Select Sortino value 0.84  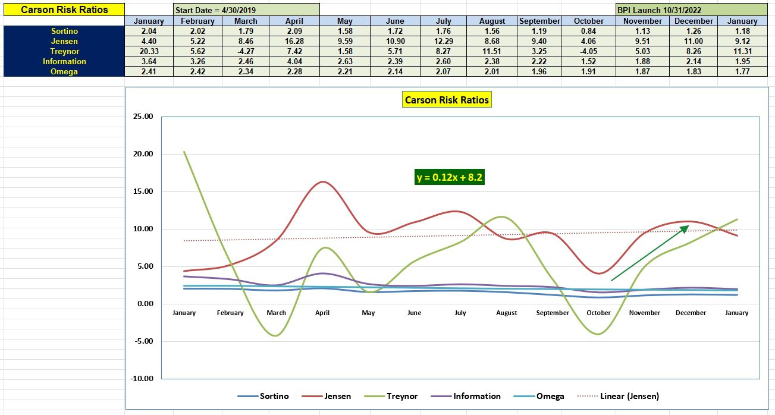589,31
